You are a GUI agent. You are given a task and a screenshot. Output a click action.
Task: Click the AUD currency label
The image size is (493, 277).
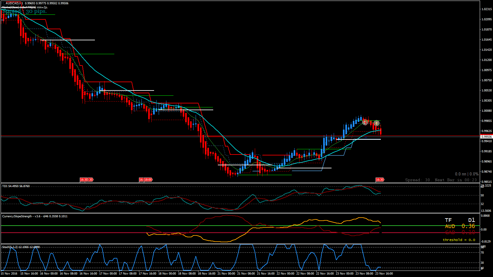click(x=450, y=226)
